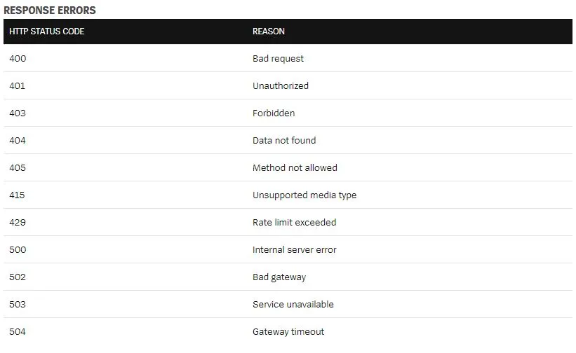Click the Reason column header
This screenshot has height=353, width=576.
[269, 32]
